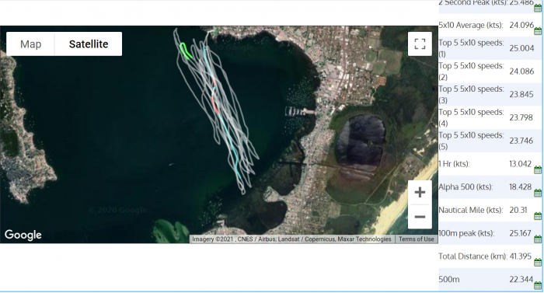The height and width of the screenshot is (293, 544).
Task: Open calendar icon next to 2 Second Peak
Action: (538, 8)
